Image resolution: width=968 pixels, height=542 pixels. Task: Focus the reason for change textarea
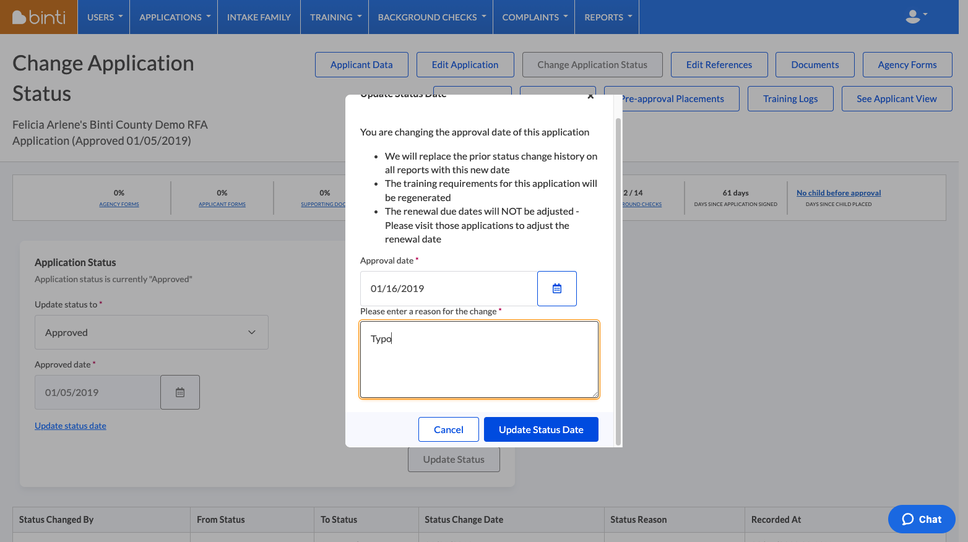480,359
